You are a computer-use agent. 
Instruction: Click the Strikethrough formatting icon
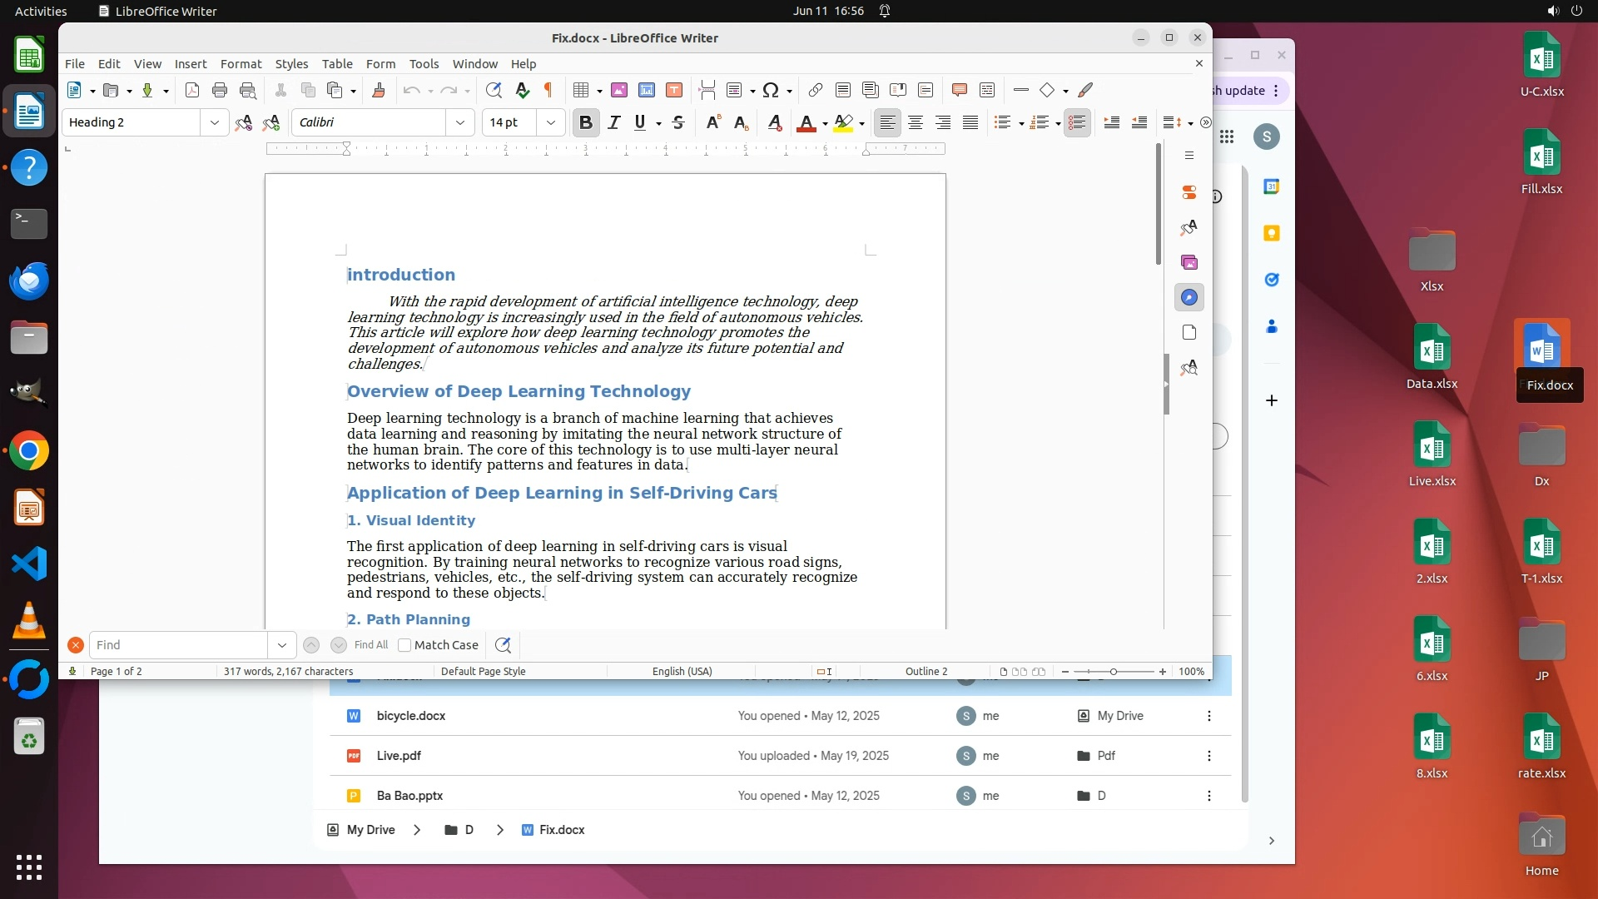point(678,122)
